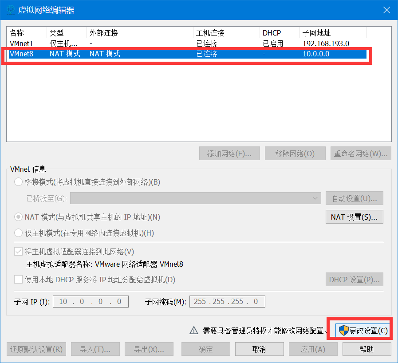Click 导出(X)... button

pyautogui.click(x=149, y=349)
